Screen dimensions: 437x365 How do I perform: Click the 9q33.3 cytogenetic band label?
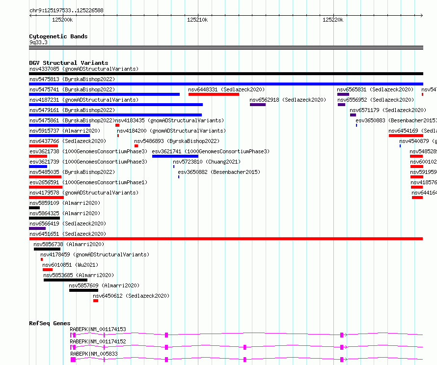click(38, 42)
